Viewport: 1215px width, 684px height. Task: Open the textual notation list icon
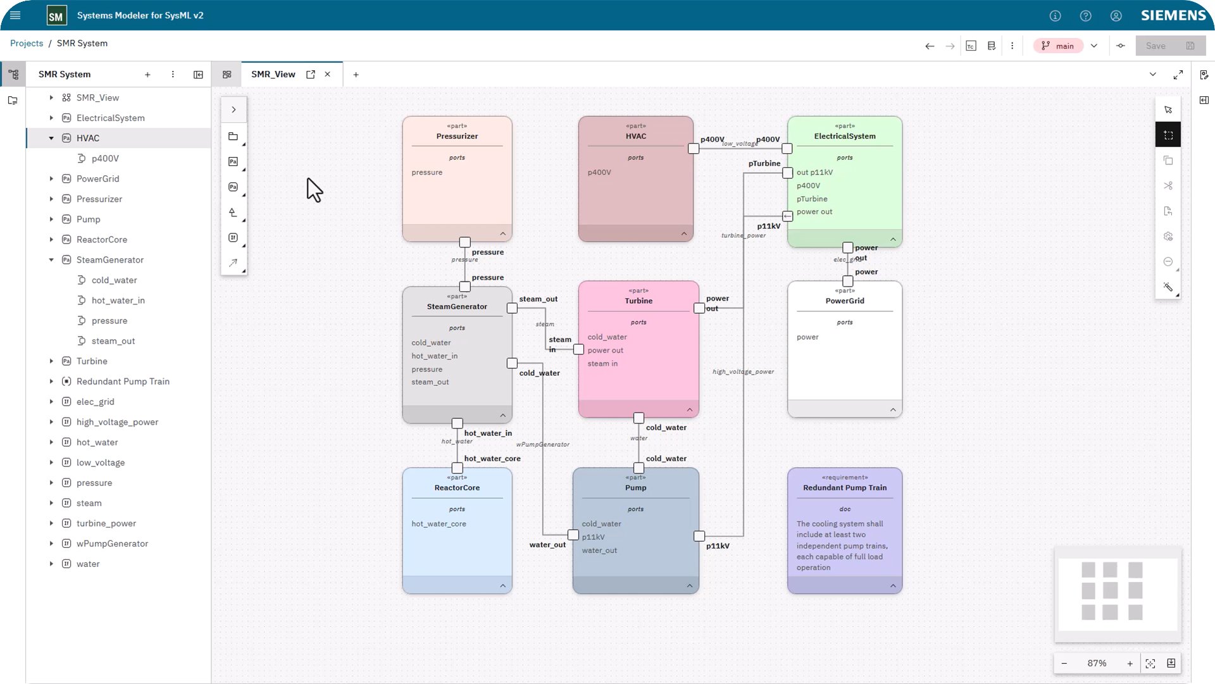click(x=991, y=46)
